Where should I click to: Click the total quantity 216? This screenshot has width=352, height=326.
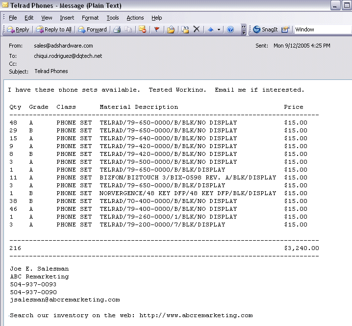point(15,249)
